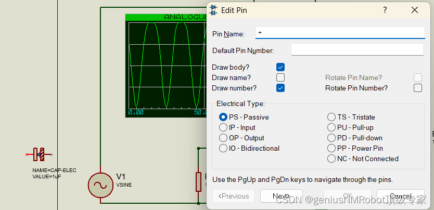
Task: Click the V1 sine source symbol
Action: pos(100,186)
